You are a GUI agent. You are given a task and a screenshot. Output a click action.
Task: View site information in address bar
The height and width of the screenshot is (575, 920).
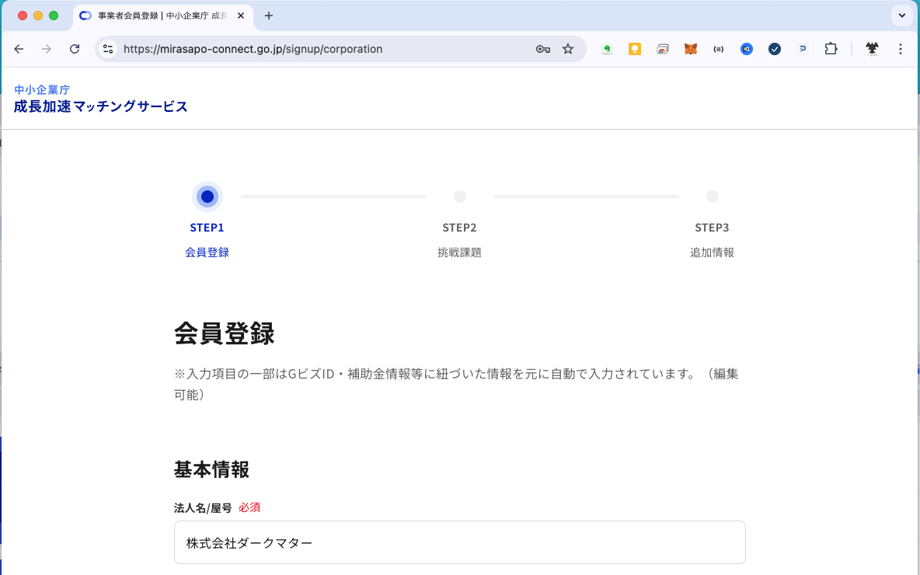[109, 49]
